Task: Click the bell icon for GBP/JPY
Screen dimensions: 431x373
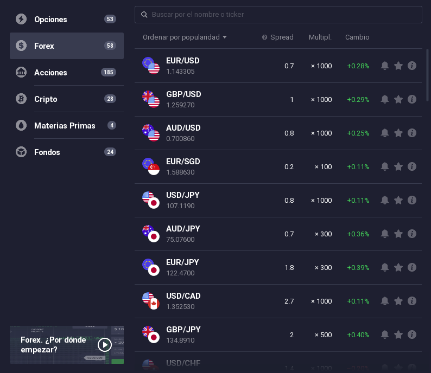Action: point(385,335)
